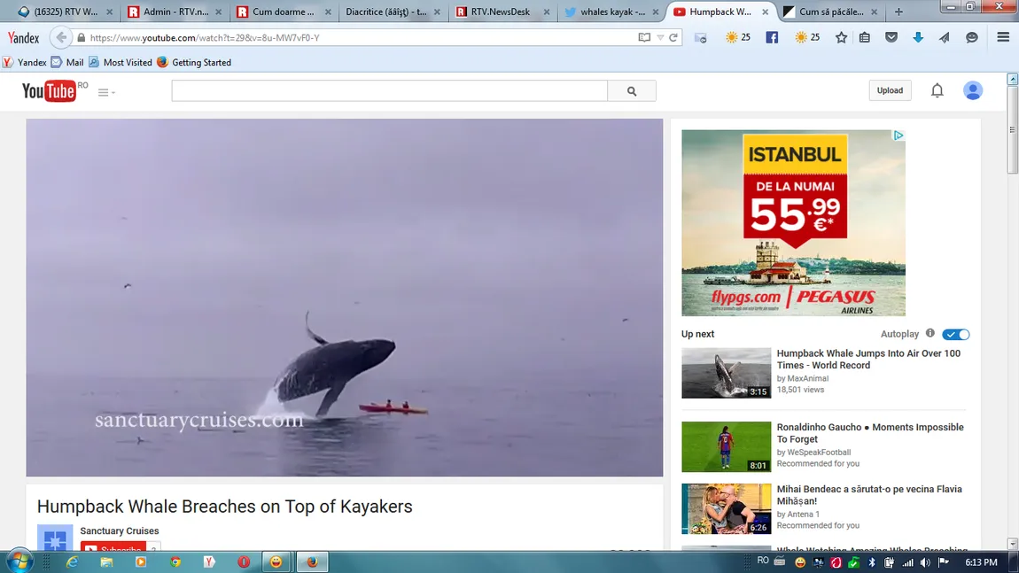Click the chat bubble icon in toolbar
Screen dimensions: 1019x573
click(x=971, y=37)
